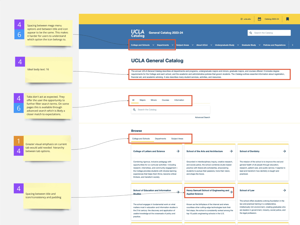Image resolution: width=300 pixels, height=225 pixels.
Task: Open the Policies and Regulations menu item
Action: 274,45
